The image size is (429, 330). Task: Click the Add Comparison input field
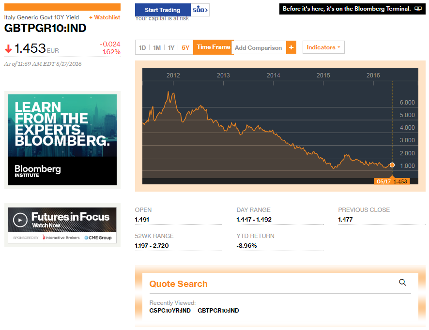260,47
